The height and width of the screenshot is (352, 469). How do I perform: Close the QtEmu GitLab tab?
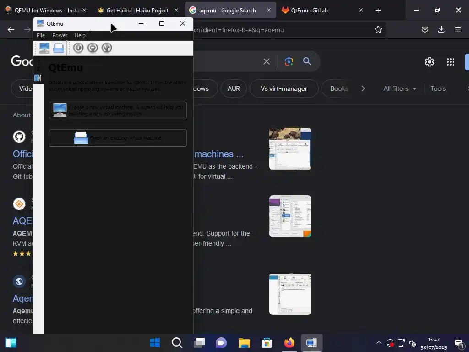[x=361, y=10]
